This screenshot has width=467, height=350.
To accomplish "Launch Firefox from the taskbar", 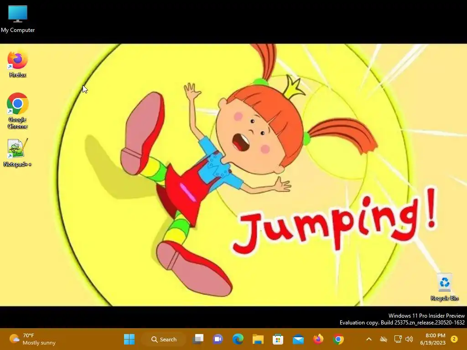I will (x=318, y=339).
